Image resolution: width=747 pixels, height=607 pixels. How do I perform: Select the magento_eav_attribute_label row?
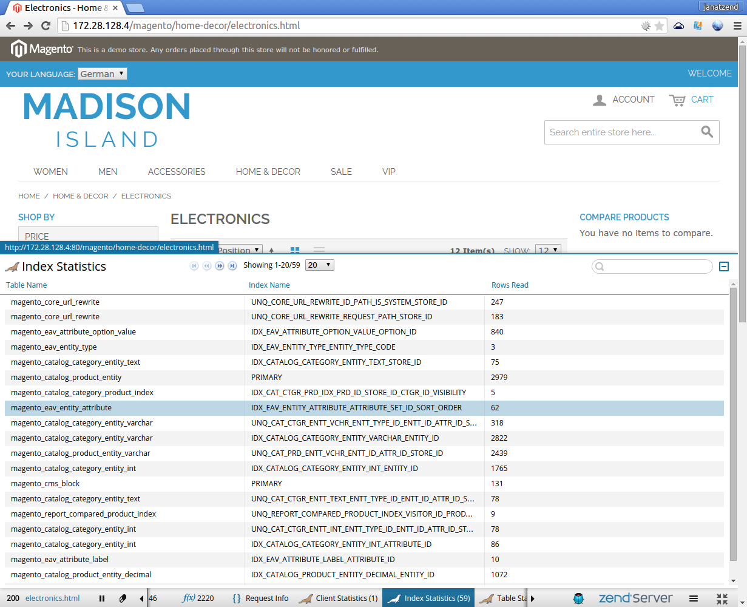tap(364, 560)
